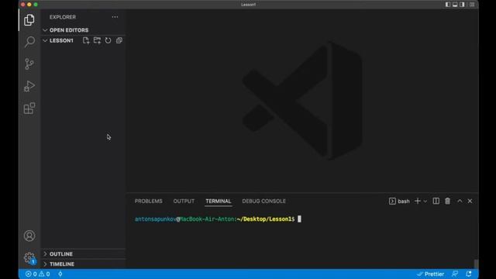
Task: Maximize the panel size with caret
Action: click(x=460, y=201)
